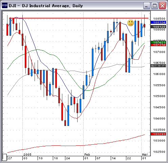The width and height of the screenshot is (168, 163).
Task: Click the CQG icon in the title bar
Action: click(5, 5)
